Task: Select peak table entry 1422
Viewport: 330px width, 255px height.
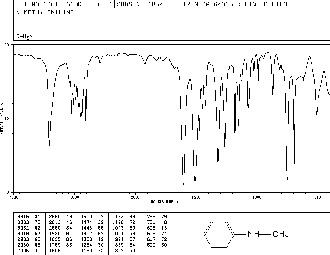Action: pos(86,233)
